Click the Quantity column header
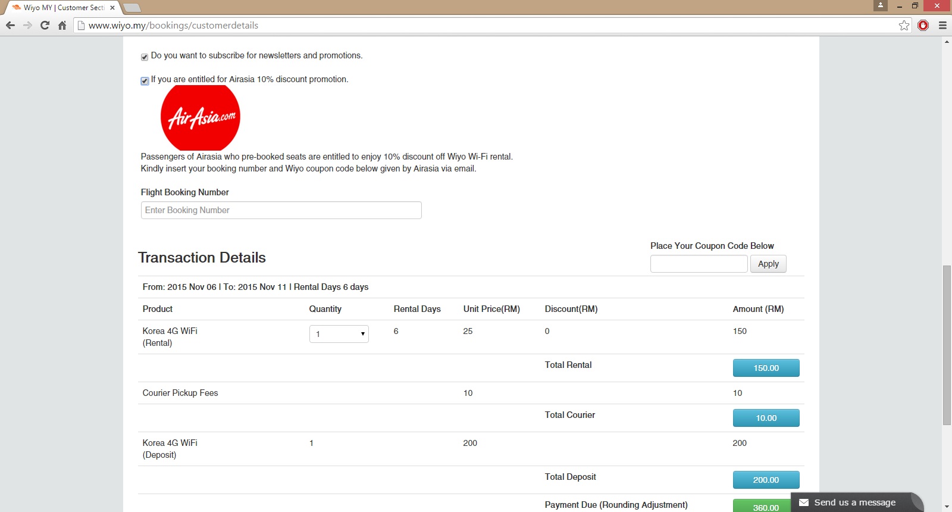Image resolution: width=952 pixels, height=512 pixels. click(x=325, y=309)
